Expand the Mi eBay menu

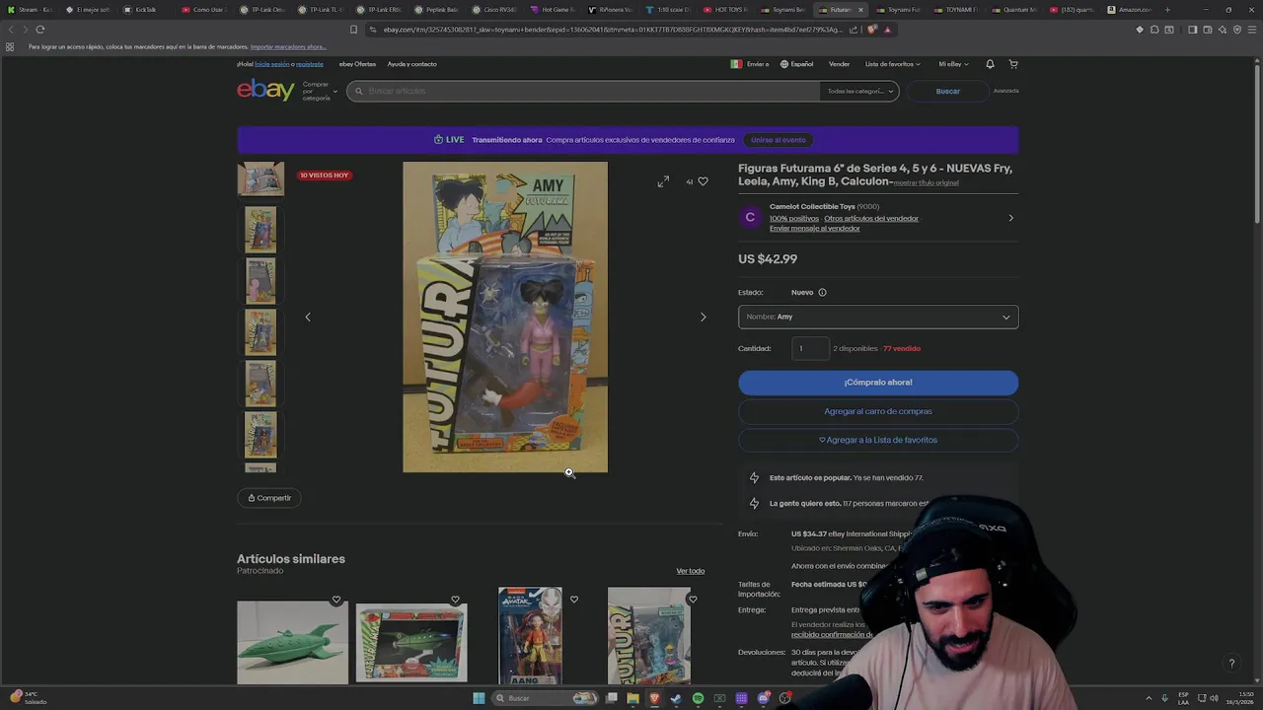(x=953, y=64)
